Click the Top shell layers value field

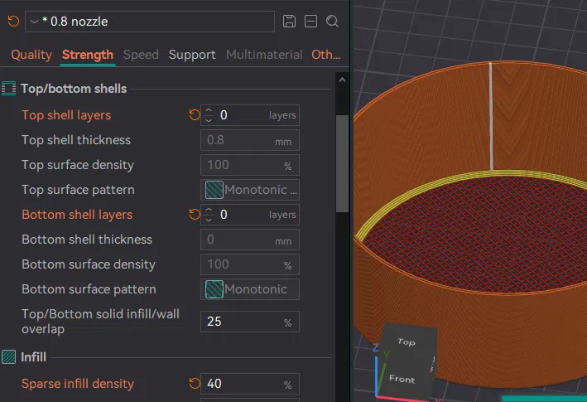point(250,115)
